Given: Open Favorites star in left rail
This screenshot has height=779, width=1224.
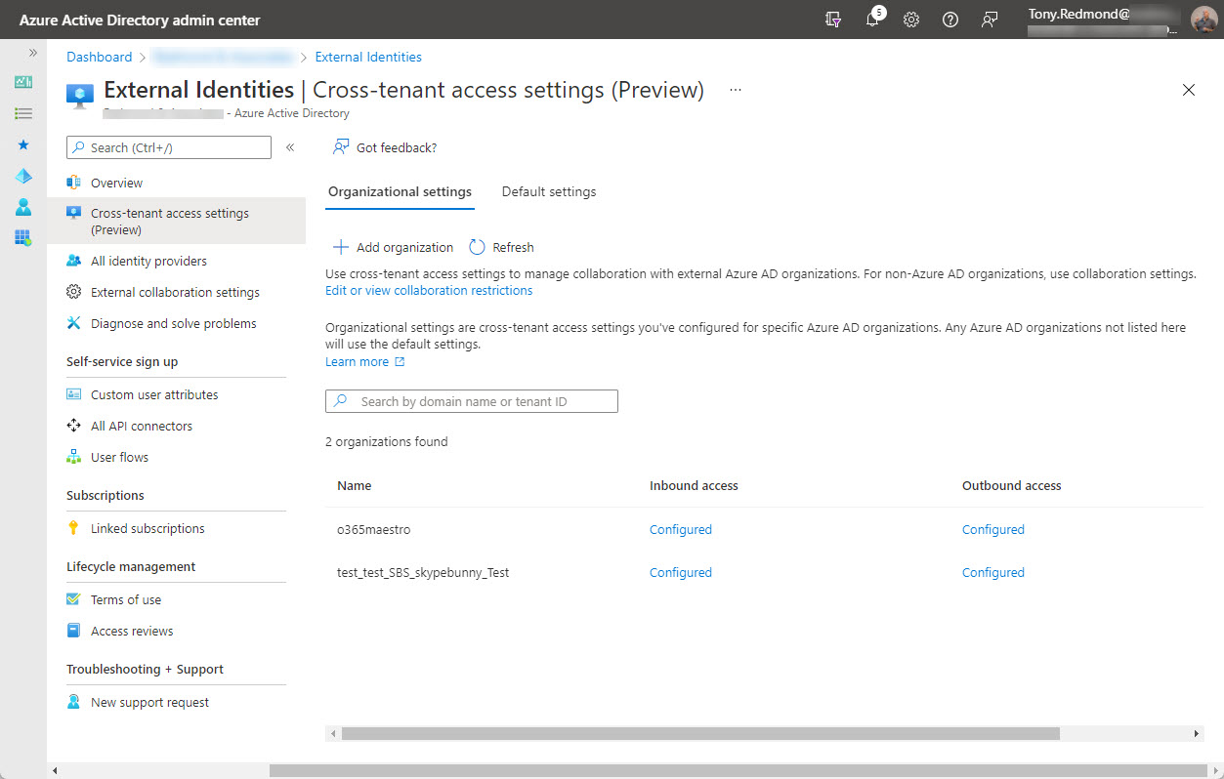Looking at the screenshot, I should [23, 144].
